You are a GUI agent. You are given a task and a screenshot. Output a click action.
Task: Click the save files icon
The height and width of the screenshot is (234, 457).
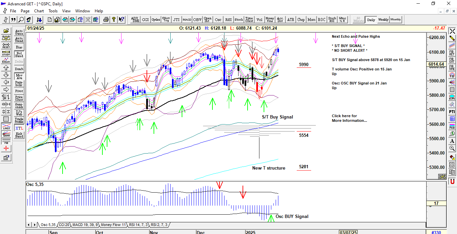point(57,20)
